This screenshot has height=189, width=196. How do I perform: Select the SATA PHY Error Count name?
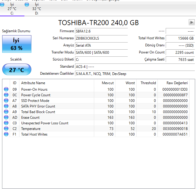click(38, 106)
